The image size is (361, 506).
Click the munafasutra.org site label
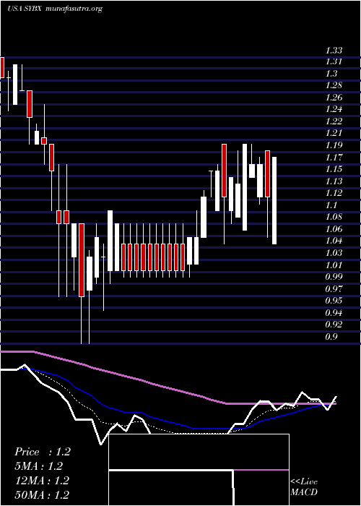tap(74, 9)
